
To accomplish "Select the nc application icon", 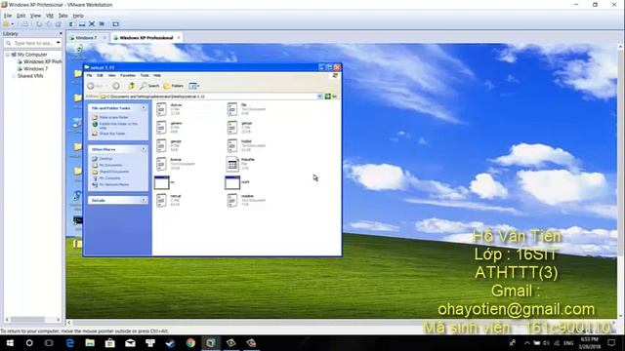I will (x=161, y=182).
